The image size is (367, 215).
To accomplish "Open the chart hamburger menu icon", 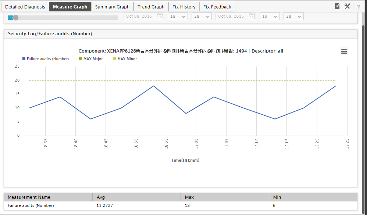I will pos(344,51).
